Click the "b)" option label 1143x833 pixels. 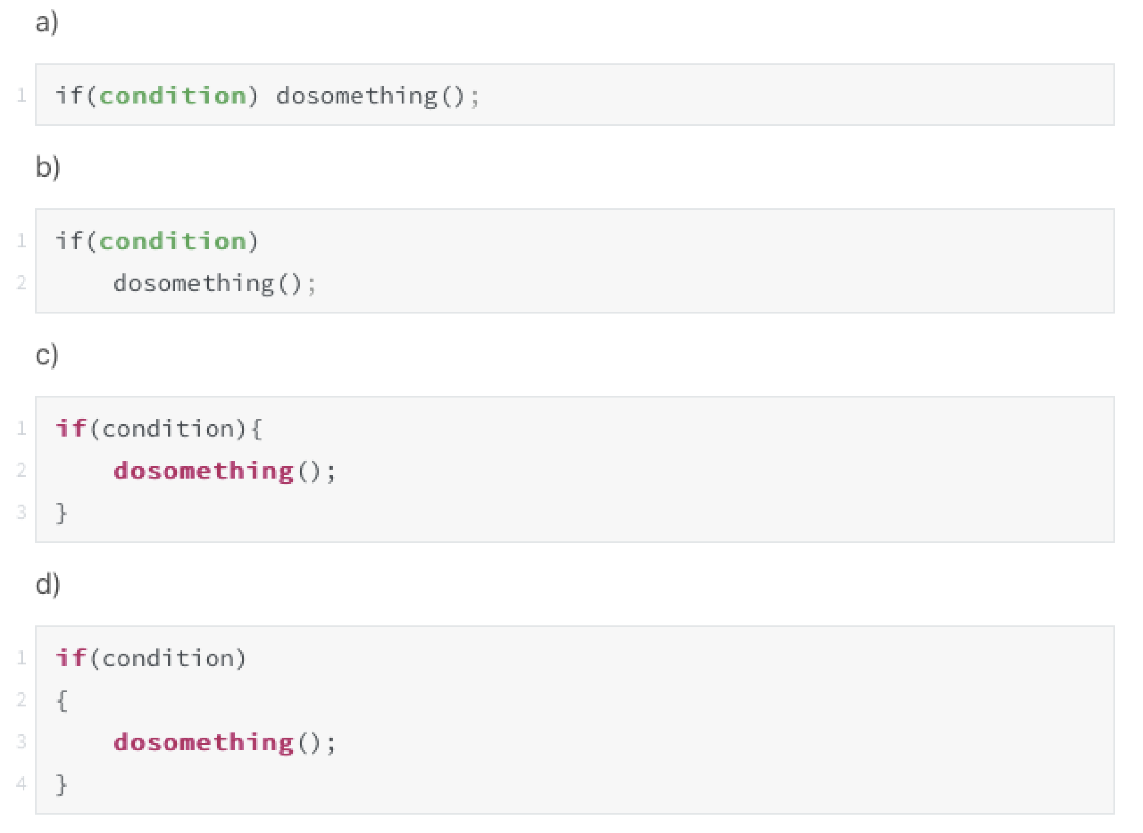47,167
